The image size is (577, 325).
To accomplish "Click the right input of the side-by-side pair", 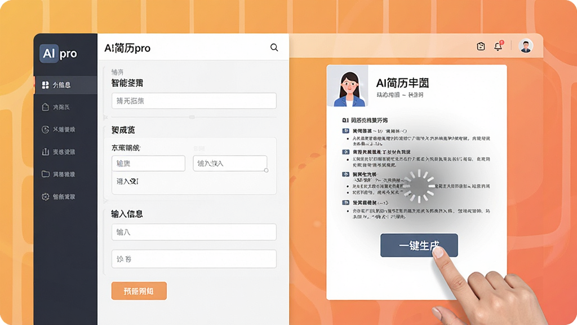I will click(230, 163).
